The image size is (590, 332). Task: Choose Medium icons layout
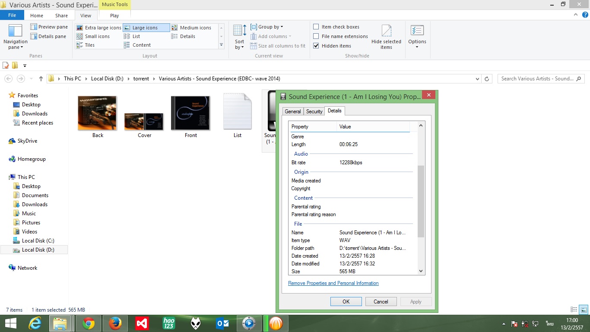[191, 28]
